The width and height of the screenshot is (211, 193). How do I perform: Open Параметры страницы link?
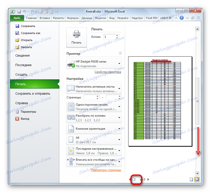[106, 170]
